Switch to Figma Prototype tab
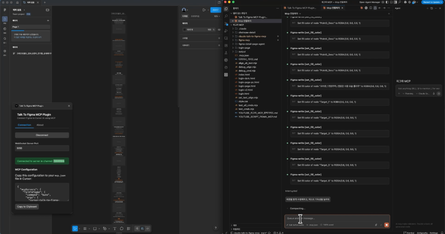The width and height of the screenshot is (445, 234). [x=195, y=16]
